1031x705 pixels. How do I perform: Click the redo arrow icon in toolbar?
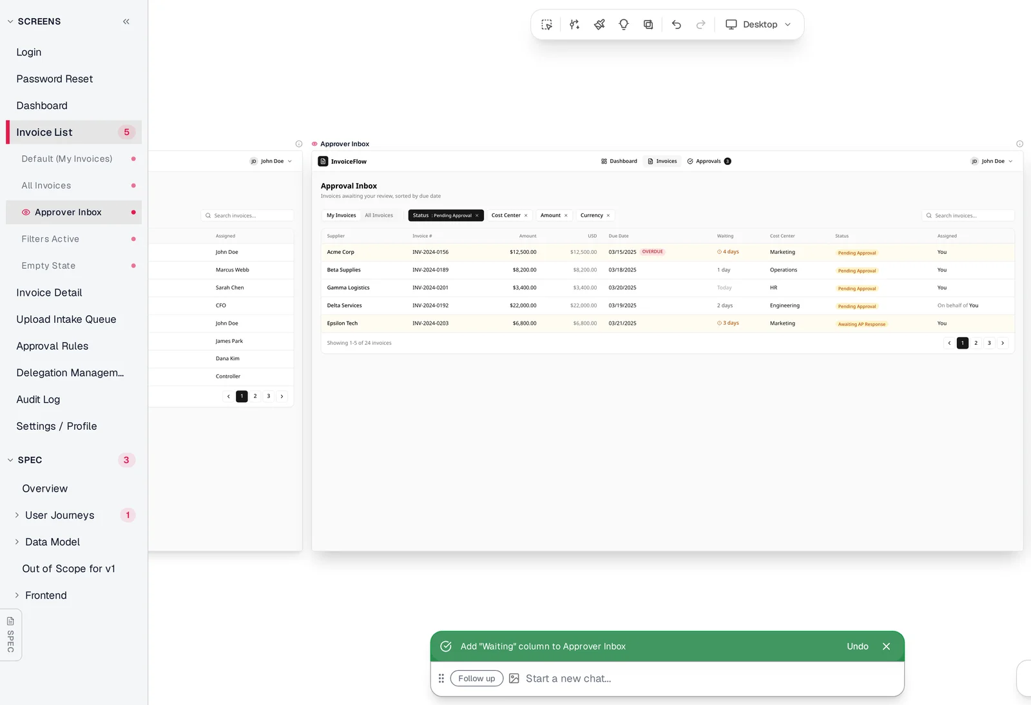click(x=701, y=24)
